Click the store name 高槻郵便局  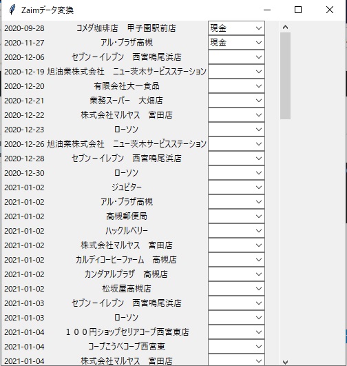point(127,216)
